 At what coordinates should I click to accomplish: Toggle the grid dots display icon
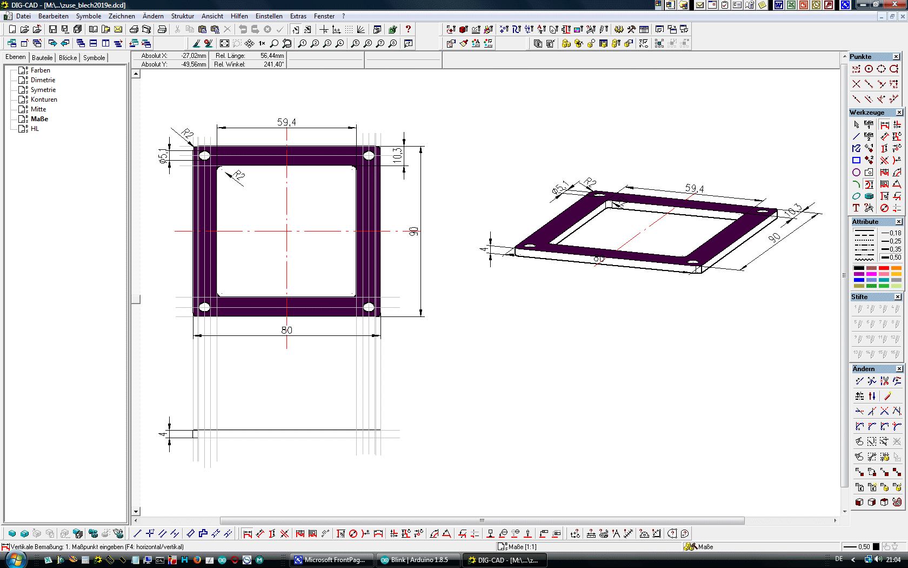349,29
